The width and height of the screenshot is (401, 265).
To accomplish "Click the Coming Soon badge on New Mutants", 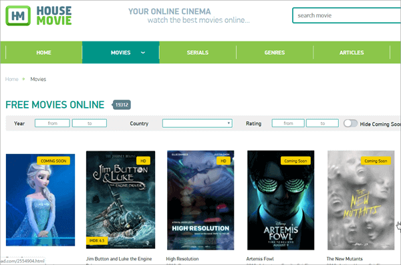I will tap(376, 161).
